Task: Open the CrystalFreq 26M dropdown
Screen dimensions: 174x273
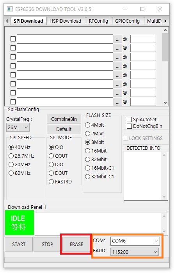Action: pyautogui.click(x=18, y=128)
